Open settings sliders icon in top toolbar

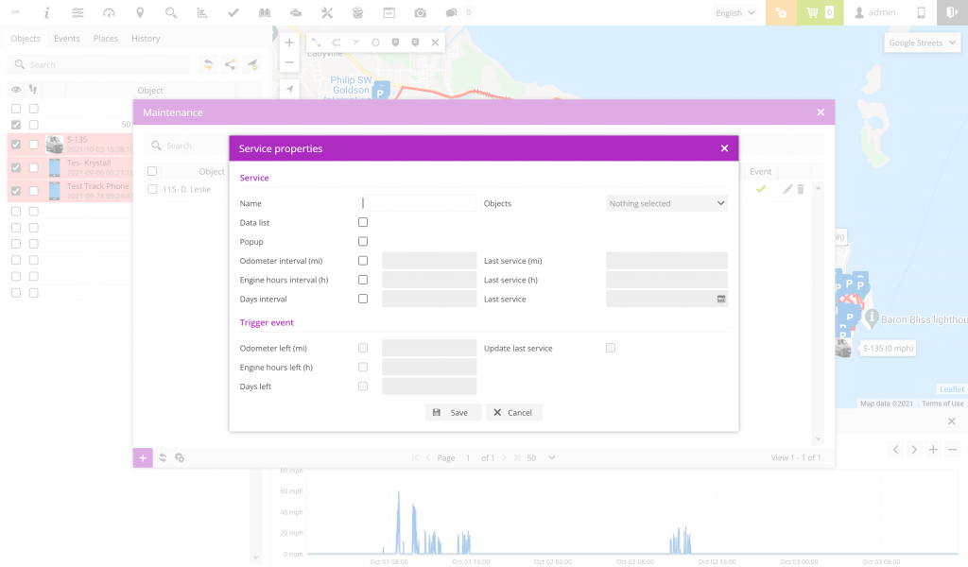click(78, 12)
